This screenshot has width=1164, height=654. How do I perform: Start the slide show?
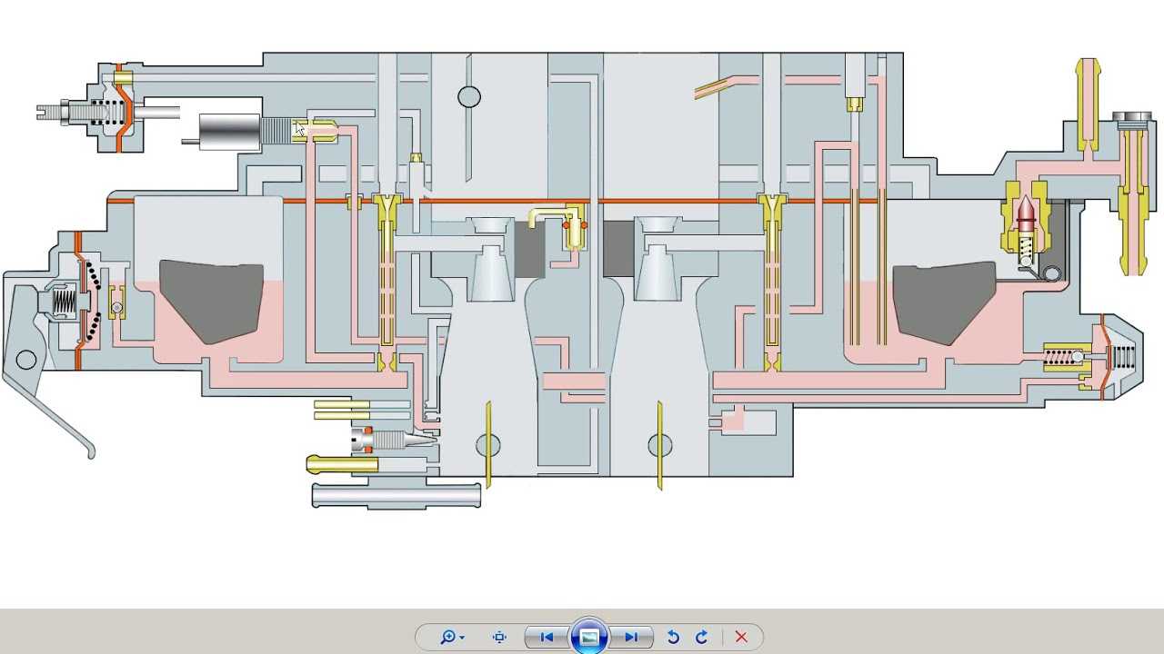click(x=589, y=637)
